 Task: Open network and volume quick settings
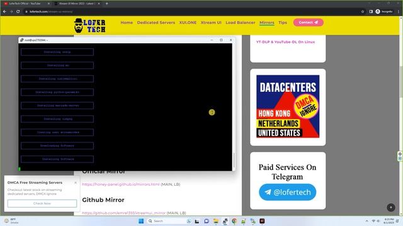376,221
